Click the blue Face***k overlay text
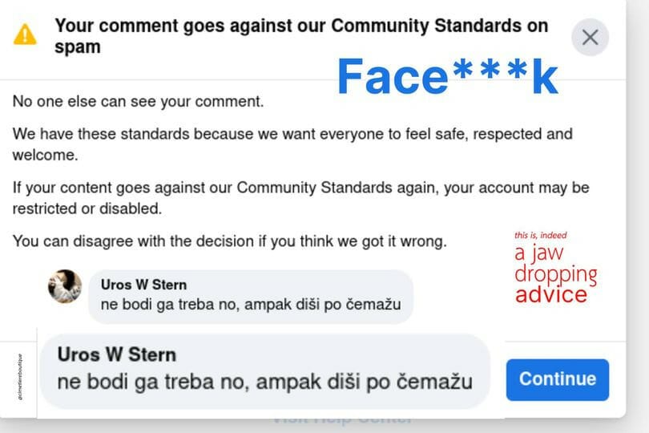The width and height of the screenshot is (649, 433). tap(447, 78)
